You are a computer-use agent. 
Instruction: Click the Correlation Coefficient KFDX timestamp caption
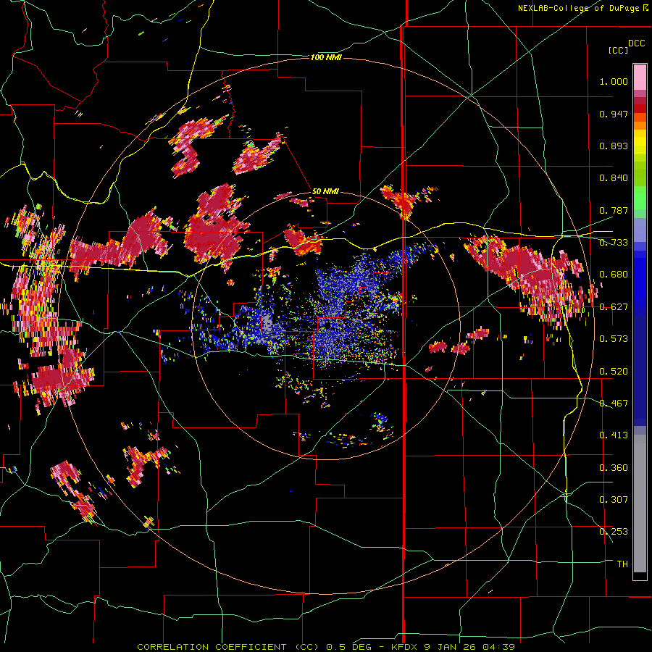click(326, 647)
